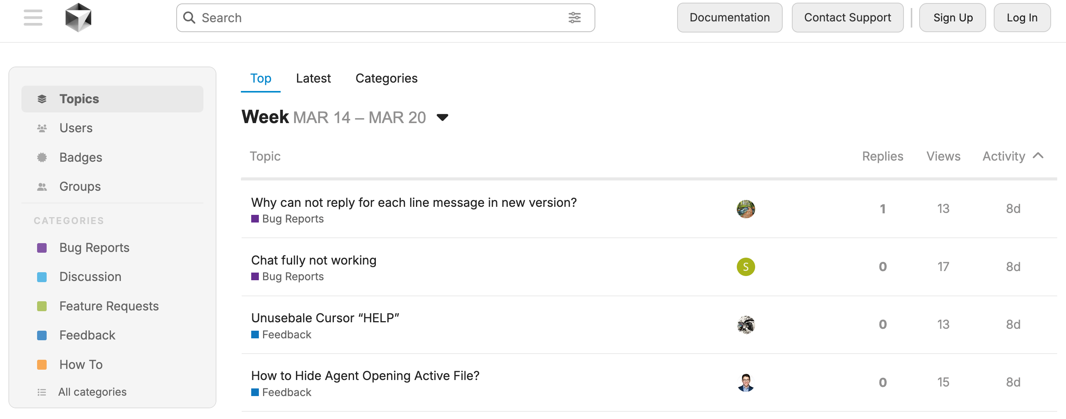
Task: Click the All categories list icon
Action: (42, 392)
